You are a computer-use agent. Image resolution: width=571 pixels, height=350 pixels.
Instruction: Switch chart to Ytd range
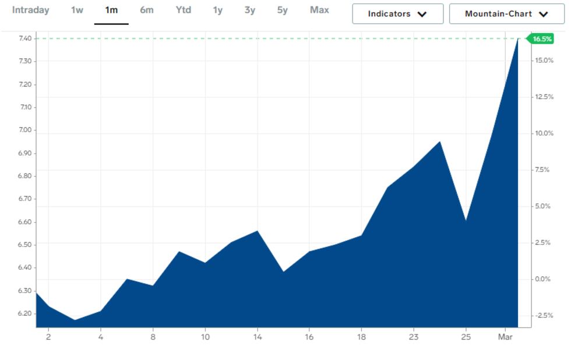point(183,10)
